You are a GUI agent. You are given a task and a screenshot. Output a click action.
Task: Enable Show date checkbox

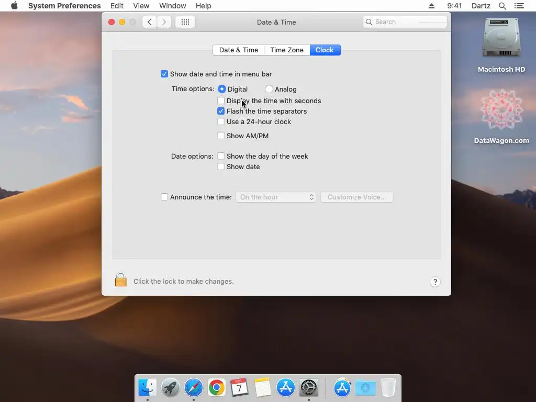[221, 166]
